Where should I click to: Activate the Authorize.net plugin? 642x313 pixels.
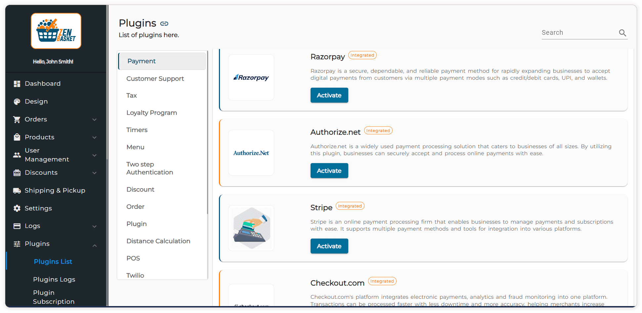click(x=329, y=171)
